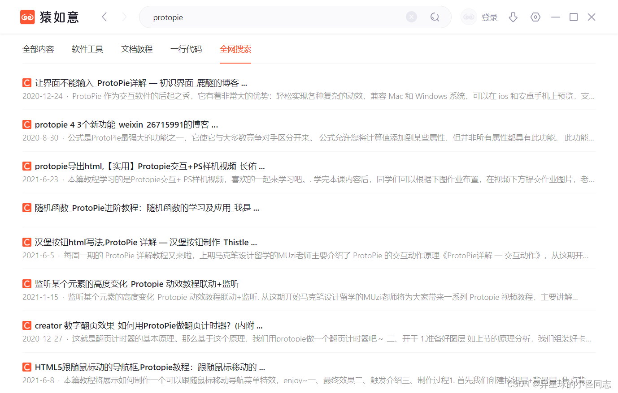The width and height of the screenshot is (618, 393).
Task: Minimize the 猿如意 window
Action: coord(556,17)
